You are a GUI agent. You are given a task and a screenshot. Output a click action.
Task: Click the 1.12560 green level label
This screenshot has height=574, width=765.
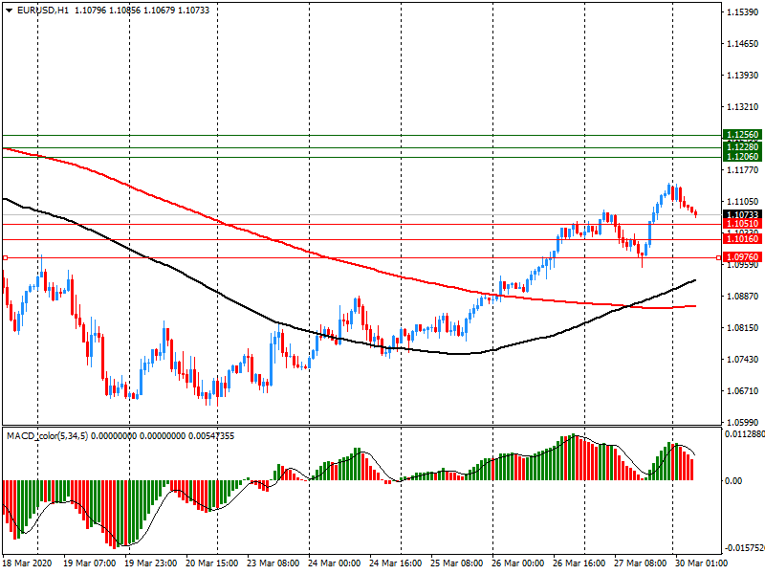pyautogui.click(x=743, y=135)
